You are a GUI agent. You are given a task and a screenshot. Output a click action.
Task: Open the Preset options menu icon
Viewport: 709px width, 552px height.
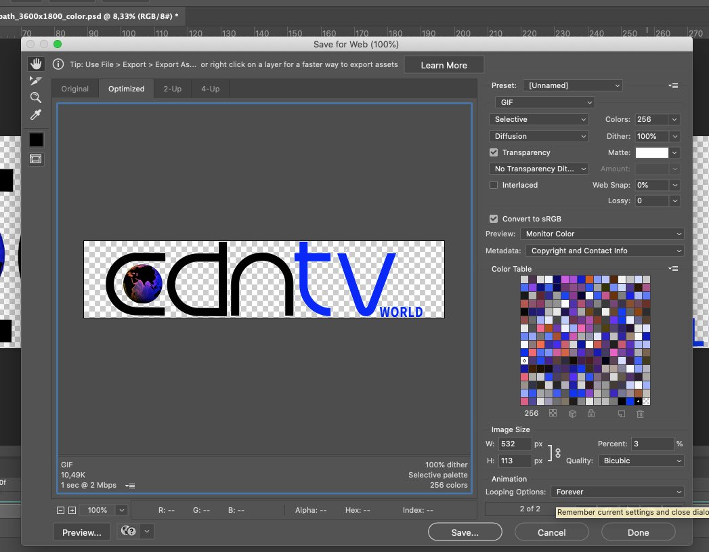(673, 85)
